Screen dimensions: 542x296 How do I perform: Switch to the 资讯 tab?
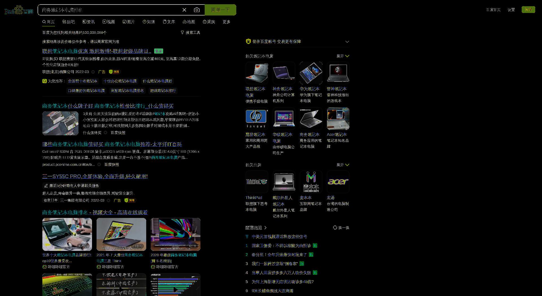(89, 22)
